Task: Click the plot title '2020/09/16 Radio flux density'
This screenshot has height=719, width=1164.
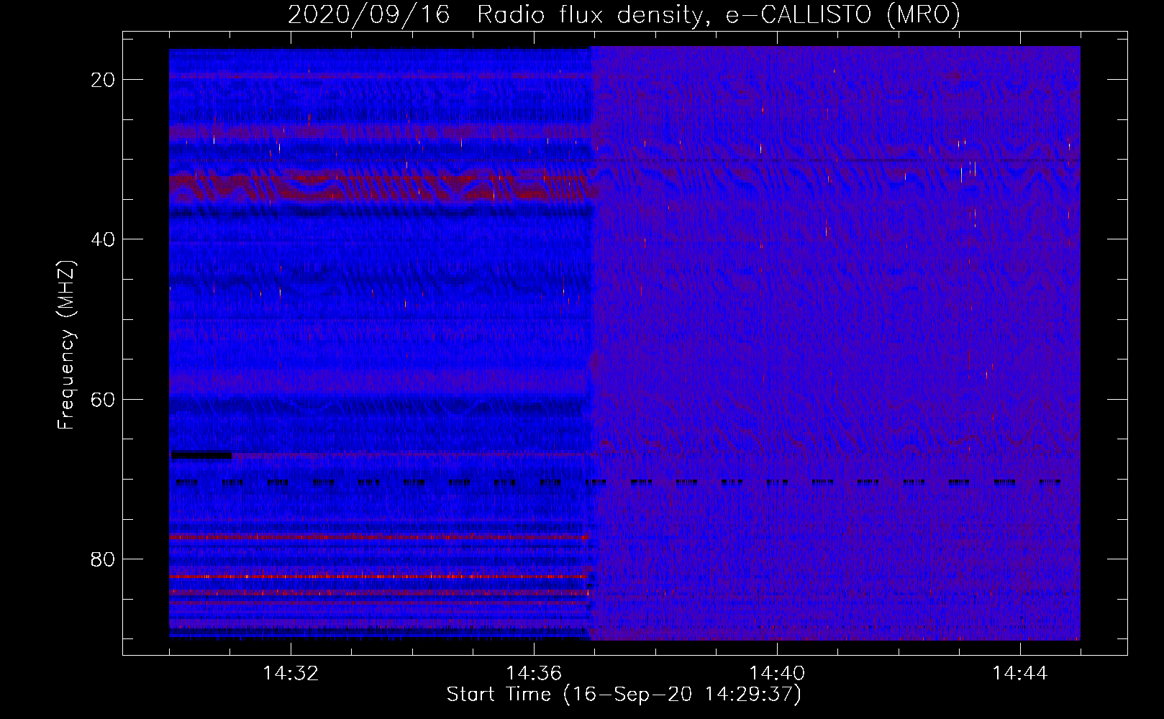Action: coord(624,14)
